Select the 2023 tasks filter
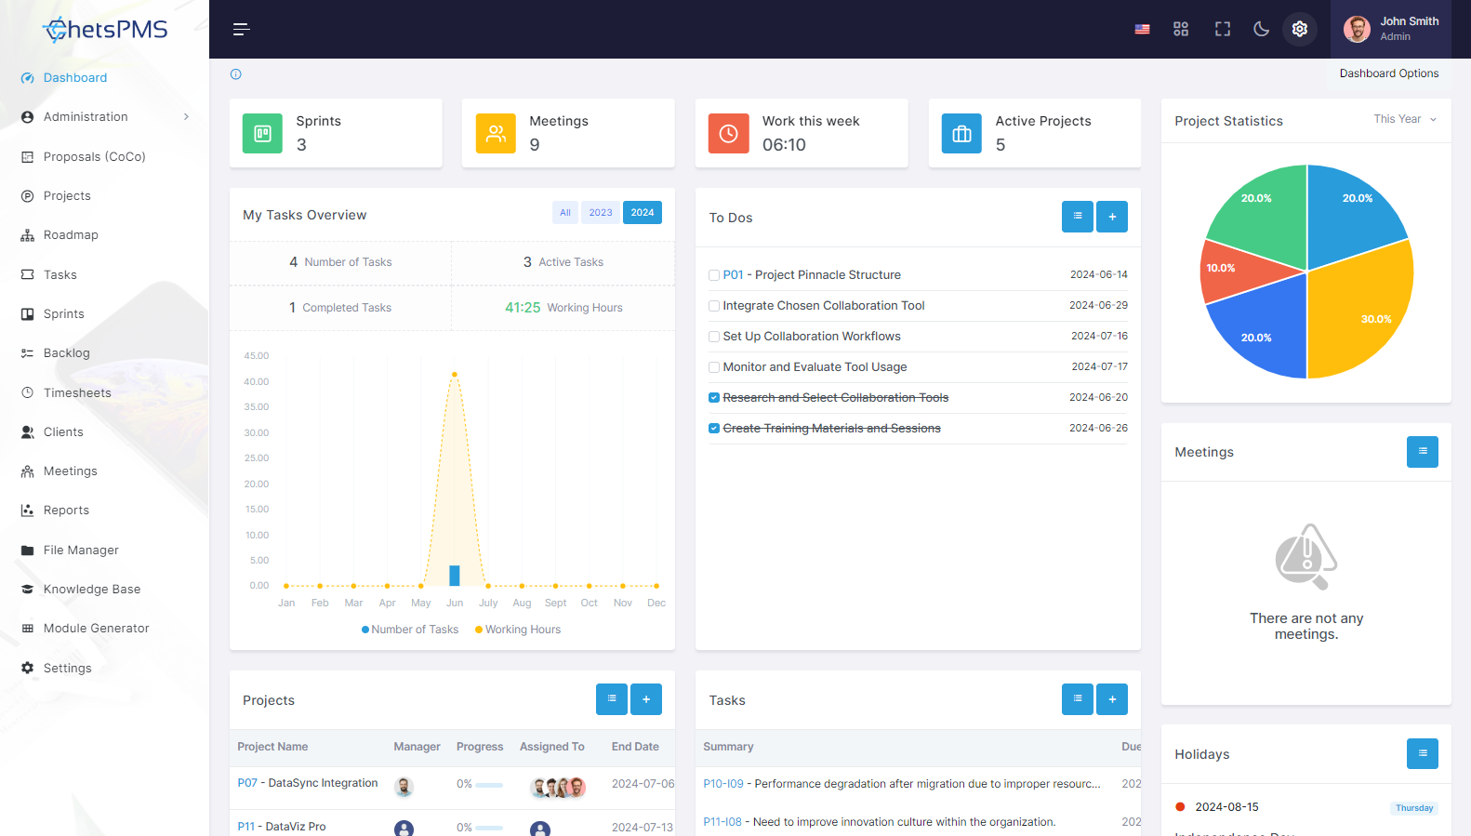The height and width of the screenshot is (836, 1471). pyautogui.click(x=601, y=213)
